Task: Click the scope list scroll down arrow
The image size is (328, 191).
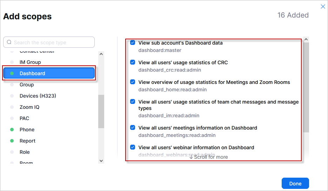Action: (101, 161)
